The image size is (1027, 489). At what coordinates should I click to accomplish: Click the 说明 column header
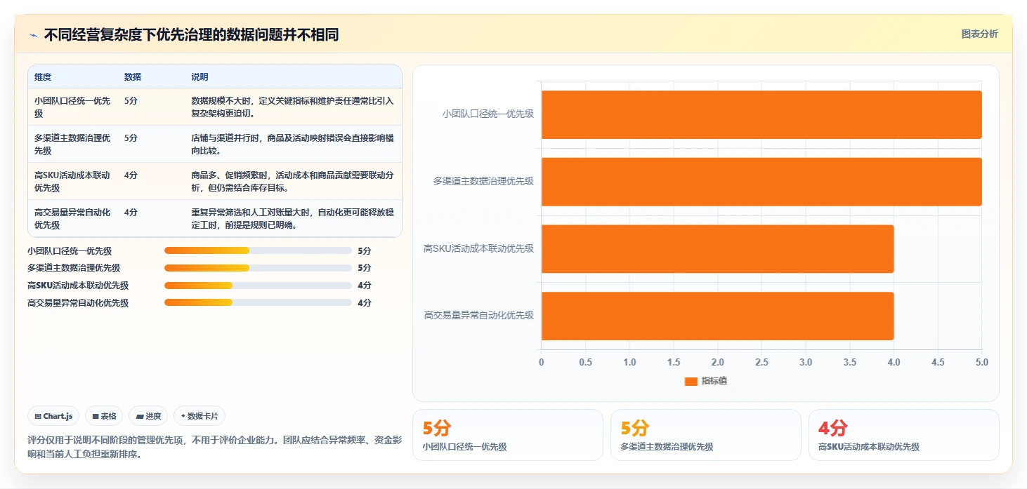tap(199, 77)
